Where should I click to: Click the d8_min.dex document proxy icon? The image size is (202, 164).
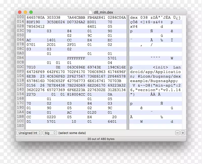coord(91,12)
